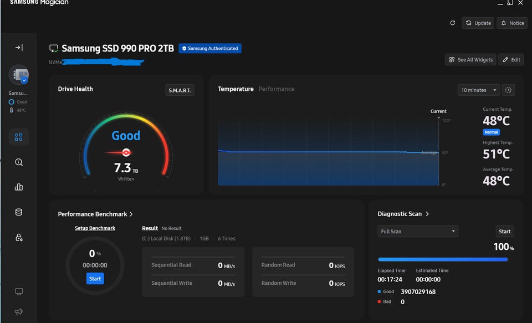Click the clock history icon beside 10 minutes
The width and height of the screenshot is (532, 323).
point(508,90)
